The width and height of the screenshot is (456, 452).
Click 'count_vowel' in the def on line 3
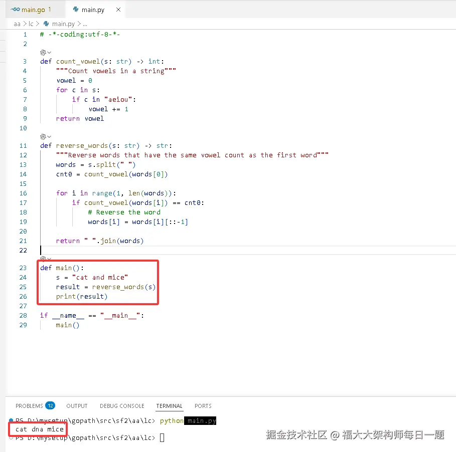[78, 62]
